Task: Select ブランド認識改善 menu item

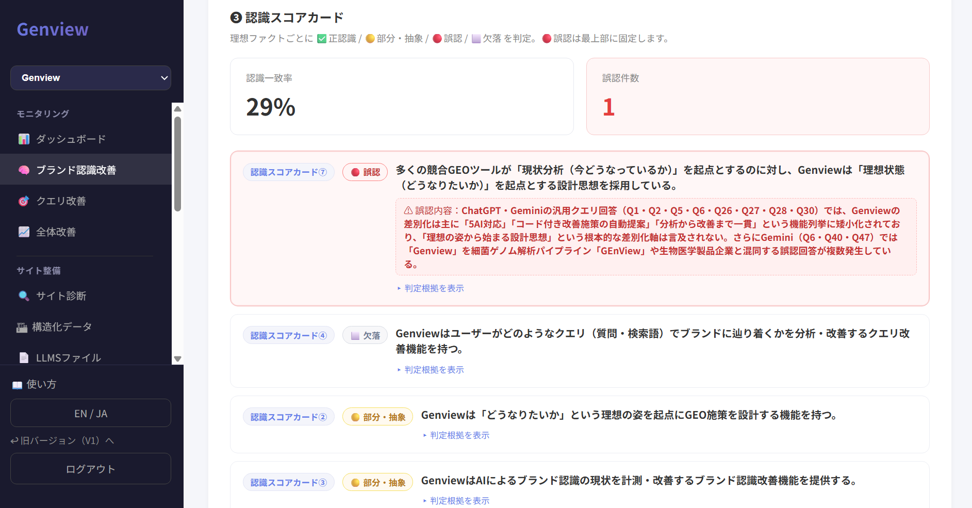Action: (x=86, y=170)
